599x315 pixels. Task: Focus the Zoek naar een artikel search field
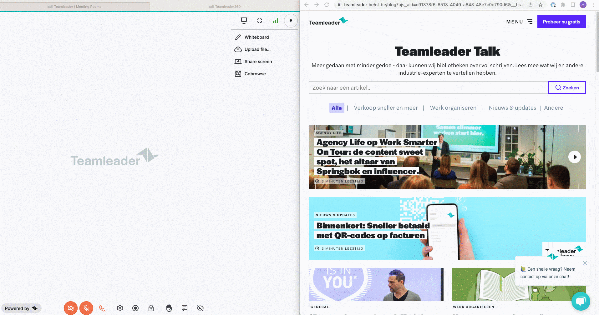(x=429, y=87)
